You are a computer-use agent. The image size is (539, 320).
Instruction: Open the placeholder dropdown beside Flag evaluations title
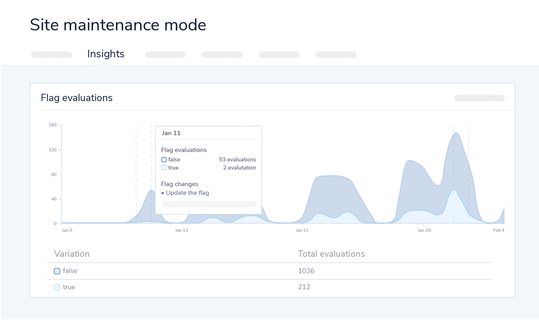pyautogui.click(x=479, y=98)
